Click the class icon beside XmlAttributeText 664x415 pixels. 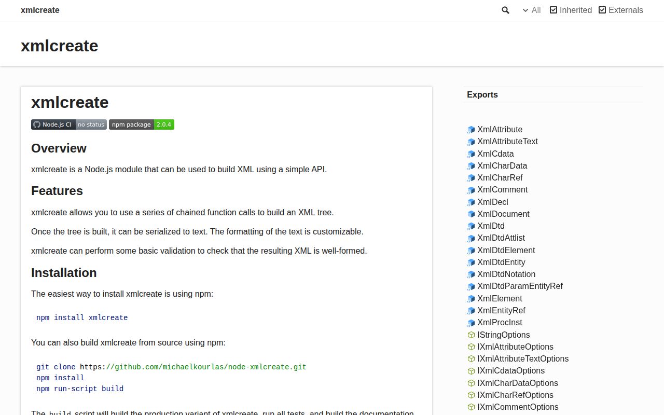pos(471,142)
